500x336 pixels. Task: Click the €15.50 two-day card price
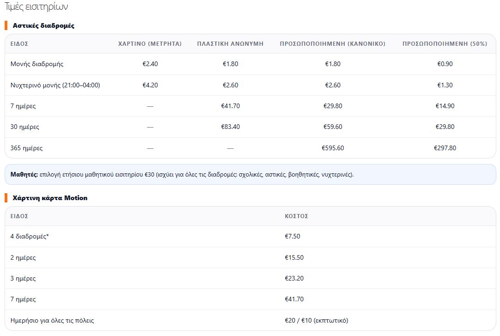(x=294, y=257)
